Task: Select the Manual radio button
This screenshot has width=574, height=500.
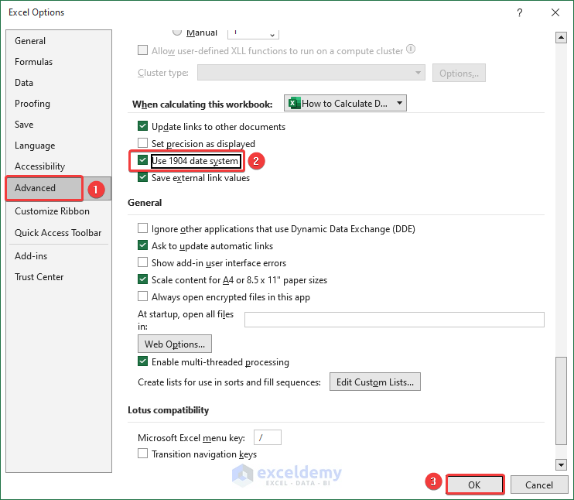Action: [x=177, y=32]
